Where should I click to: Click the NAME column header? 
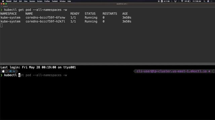click(29, 14)
